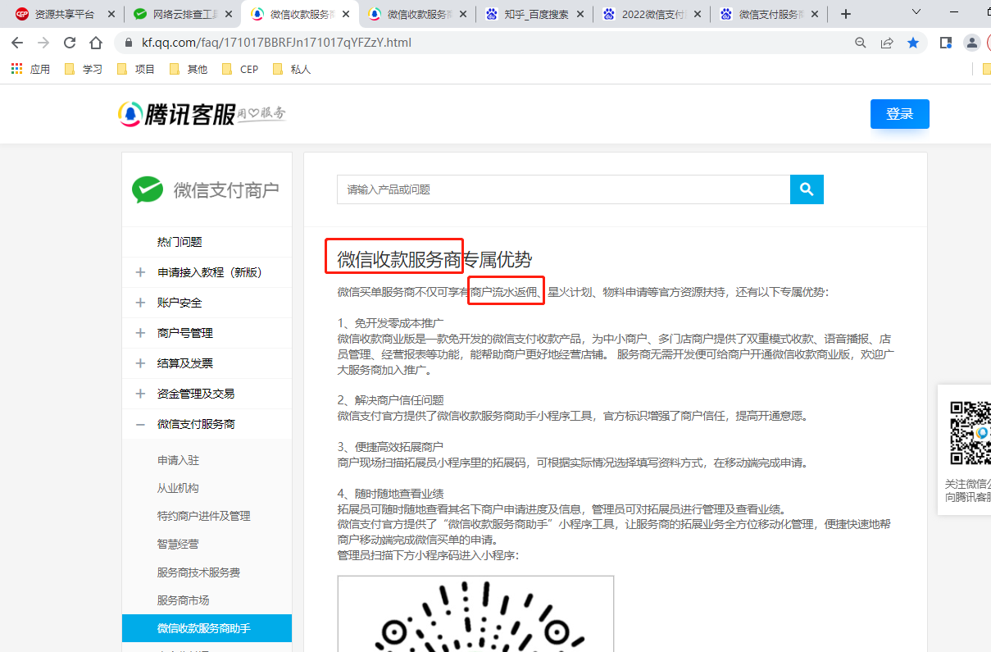Viewport: 991px width, 652px height.
Task: Open the 从业机构 sidebar link
Action: [178, 488]
